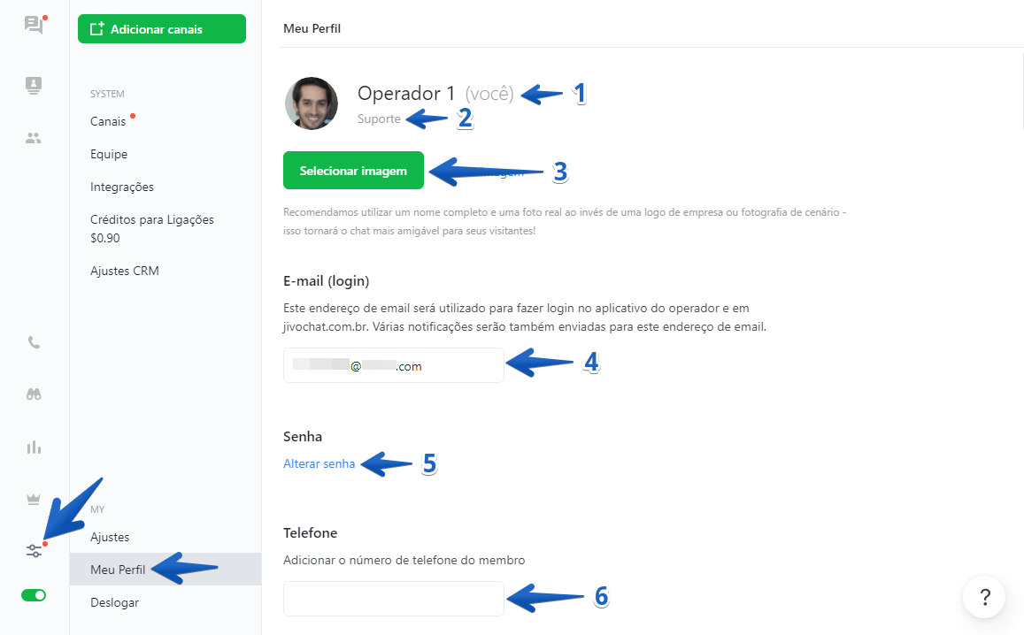The width and height of the screenshot is (1024, 635).
Task: Open settings via the sliders icon
Action: [33, 550]
